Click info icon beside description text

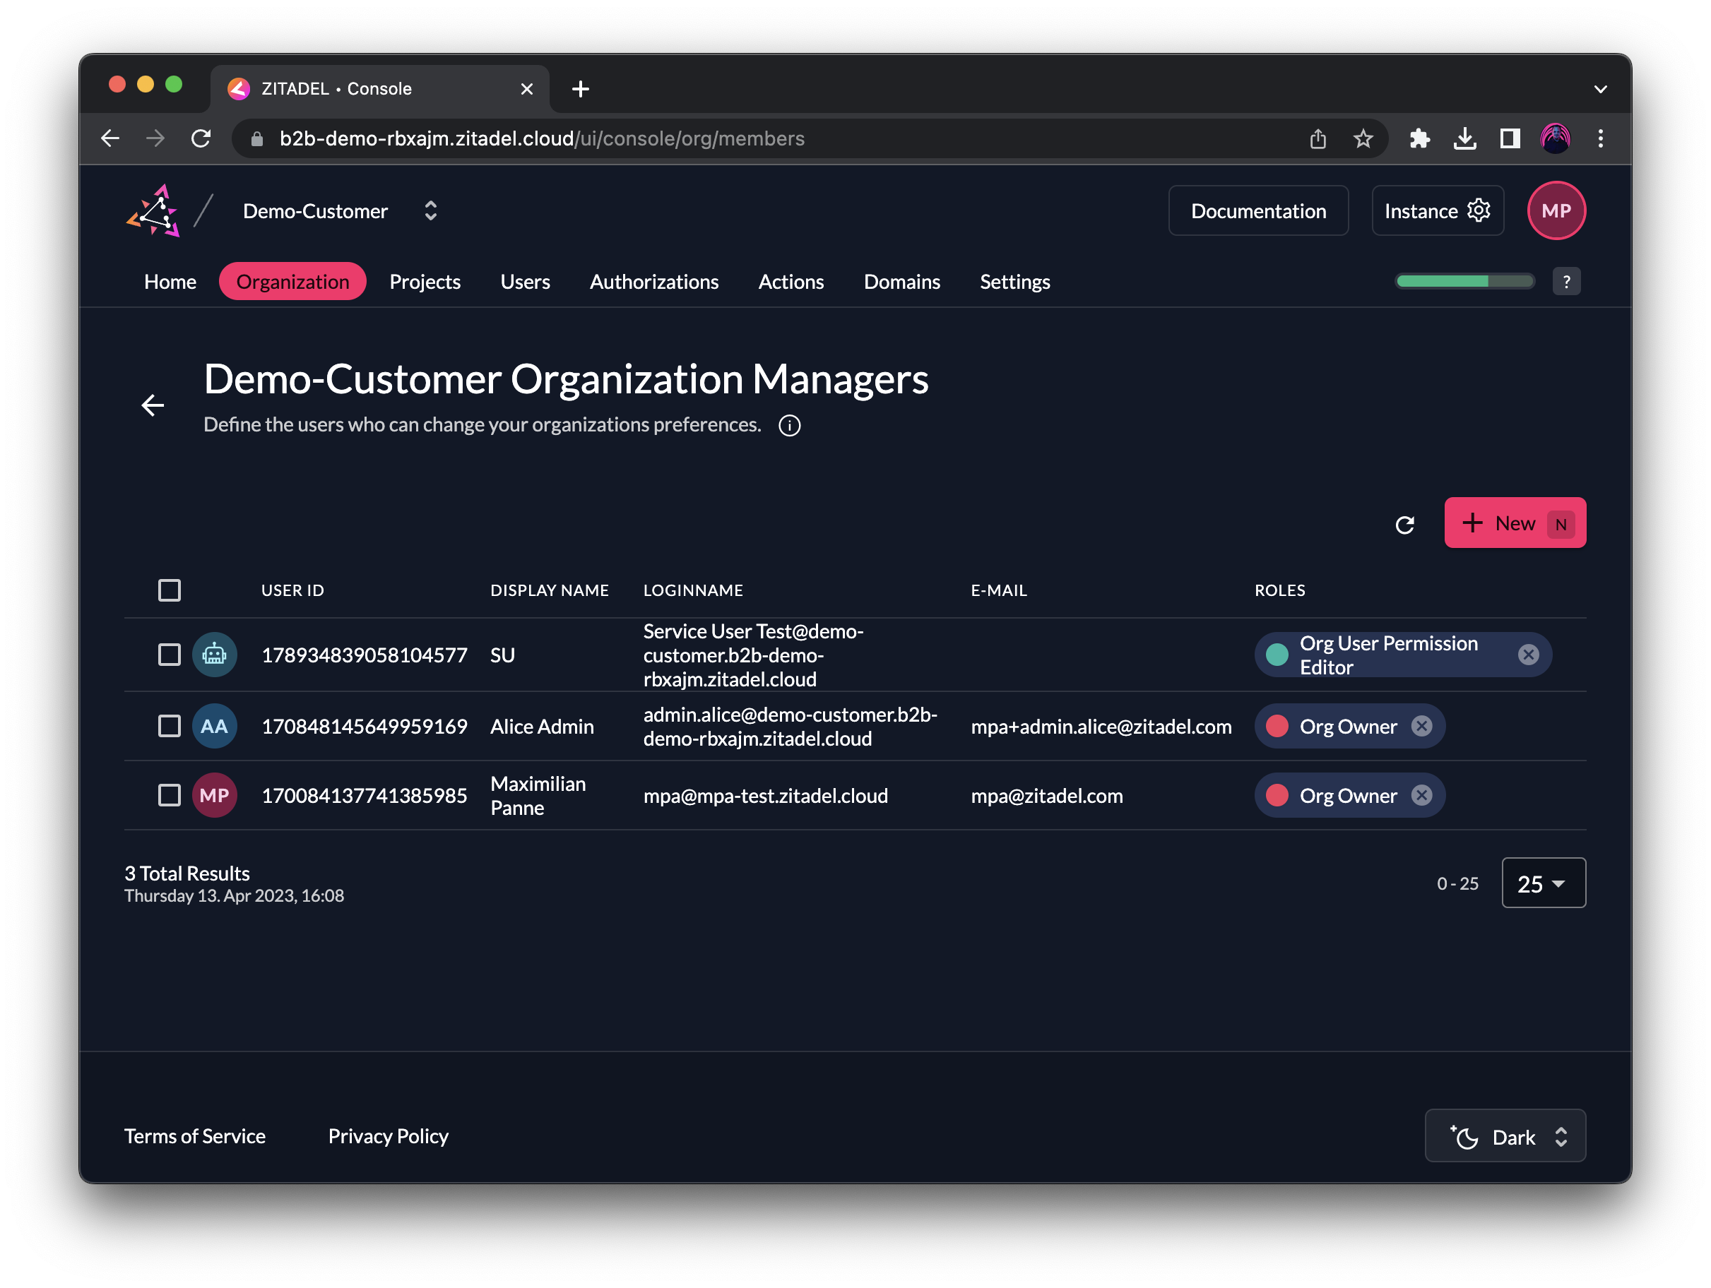[789, 425]
